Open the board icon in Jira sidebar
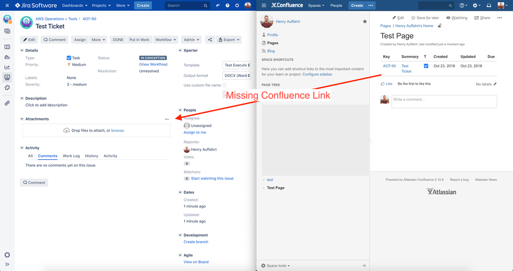The image size is (513, 271). 7,47
